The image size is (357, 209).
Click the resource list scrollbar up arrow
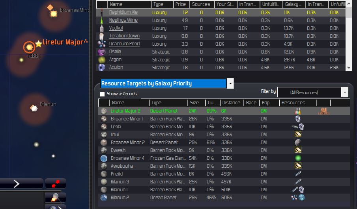pos(349,4)
